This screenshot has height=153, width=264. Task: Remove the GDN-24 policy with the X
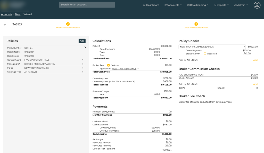85,47
